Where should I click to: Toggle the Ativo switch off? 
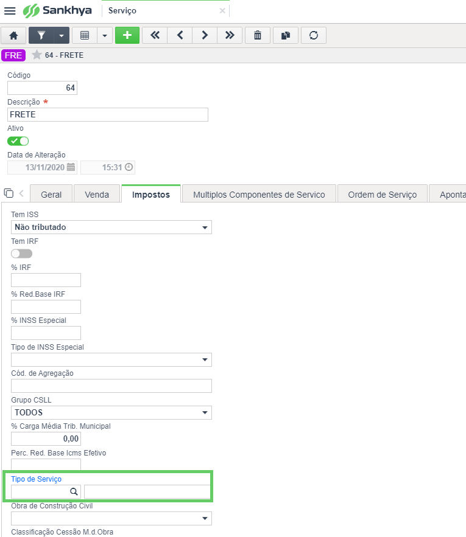point(18,140)
